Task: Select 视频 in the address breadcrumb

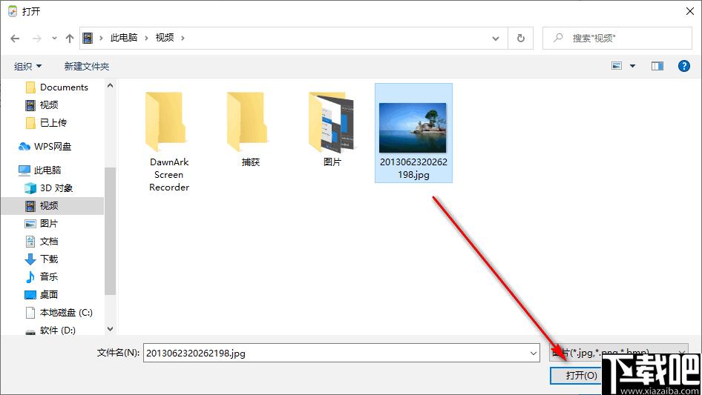Action: click(x=164, y=38)
